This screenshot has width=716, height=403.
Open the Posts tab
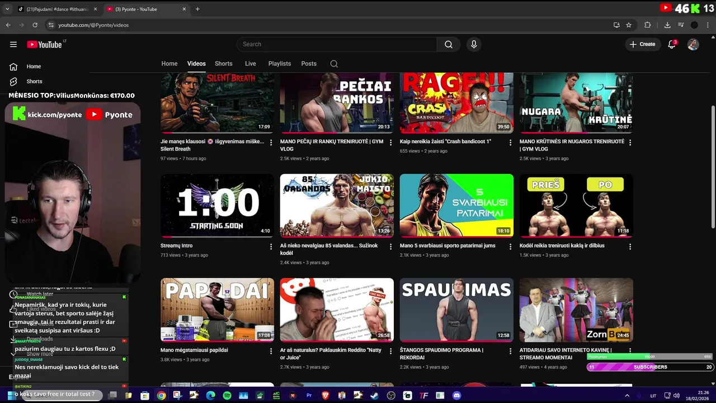[309, 64]
